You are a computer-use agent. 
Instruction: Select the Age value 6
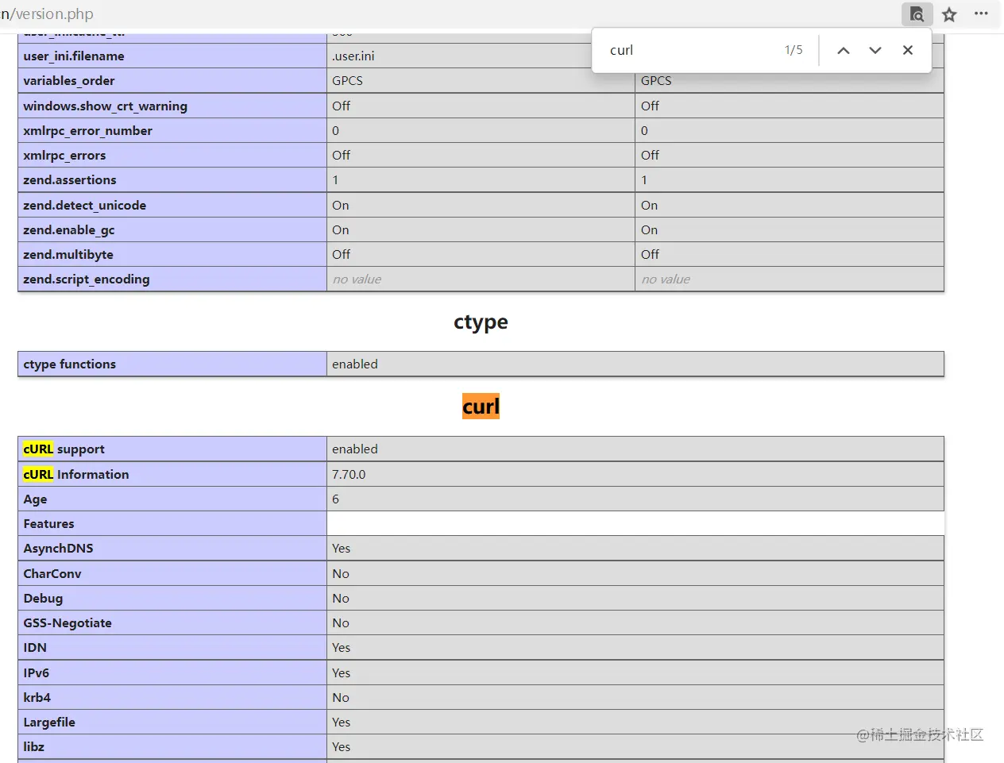tap(335, 499)
